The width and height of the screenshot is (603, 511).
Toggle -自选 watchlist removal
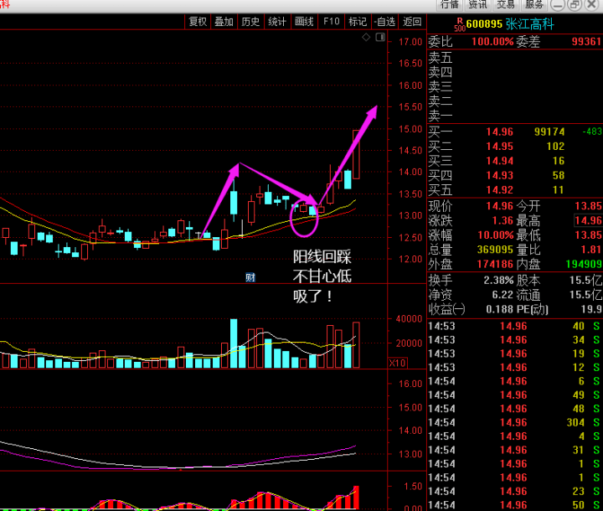[384, 22]
